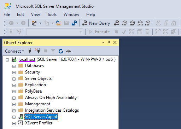
Task: Close the Object Explorer panel
Action: pos(115,42)
